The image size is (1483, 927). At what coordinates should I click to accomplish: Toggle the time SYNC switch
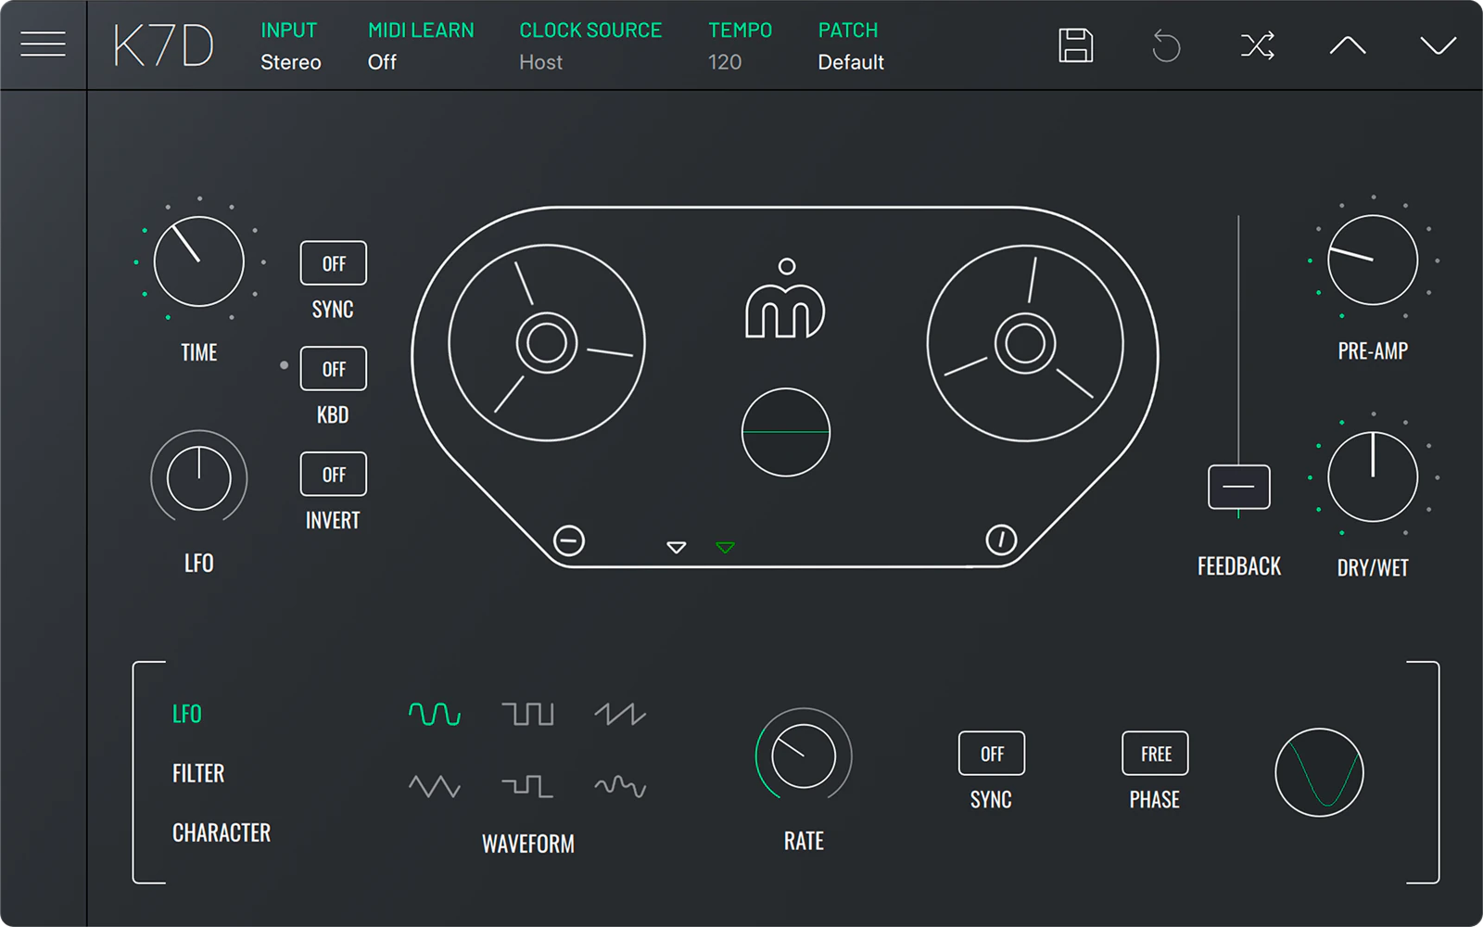tap(334, 263)
